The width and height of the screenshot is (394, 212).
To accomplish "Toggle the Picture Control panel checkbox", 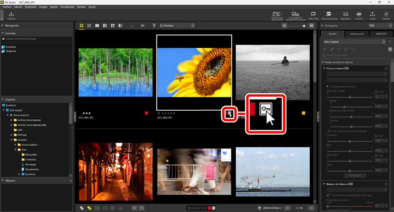I will 386,68.
